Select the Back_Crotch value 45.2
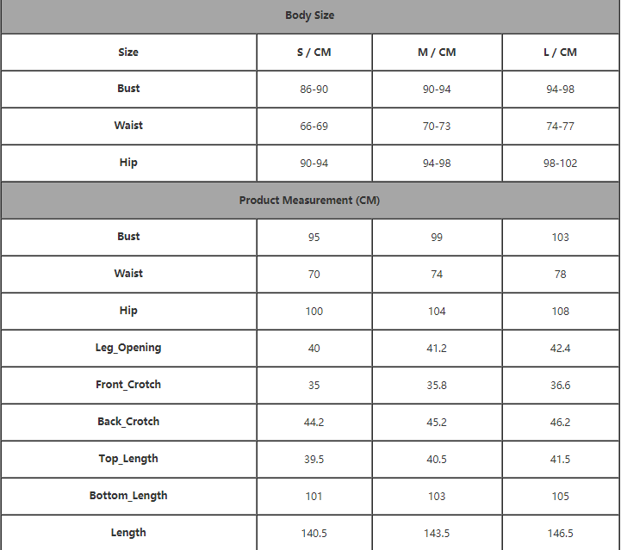The image size is (621, 550). pos(437,423)
